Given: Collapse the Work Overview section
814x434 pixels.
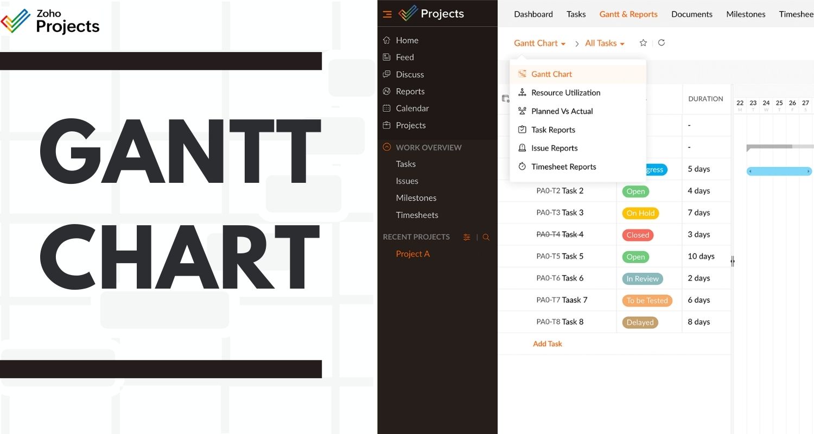Looking at the screenshot, I should tap(386, 147).
